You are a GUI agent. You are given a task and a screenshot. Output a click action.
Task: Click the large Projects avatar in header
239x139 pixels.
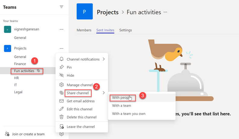click(x=84, y=12)
